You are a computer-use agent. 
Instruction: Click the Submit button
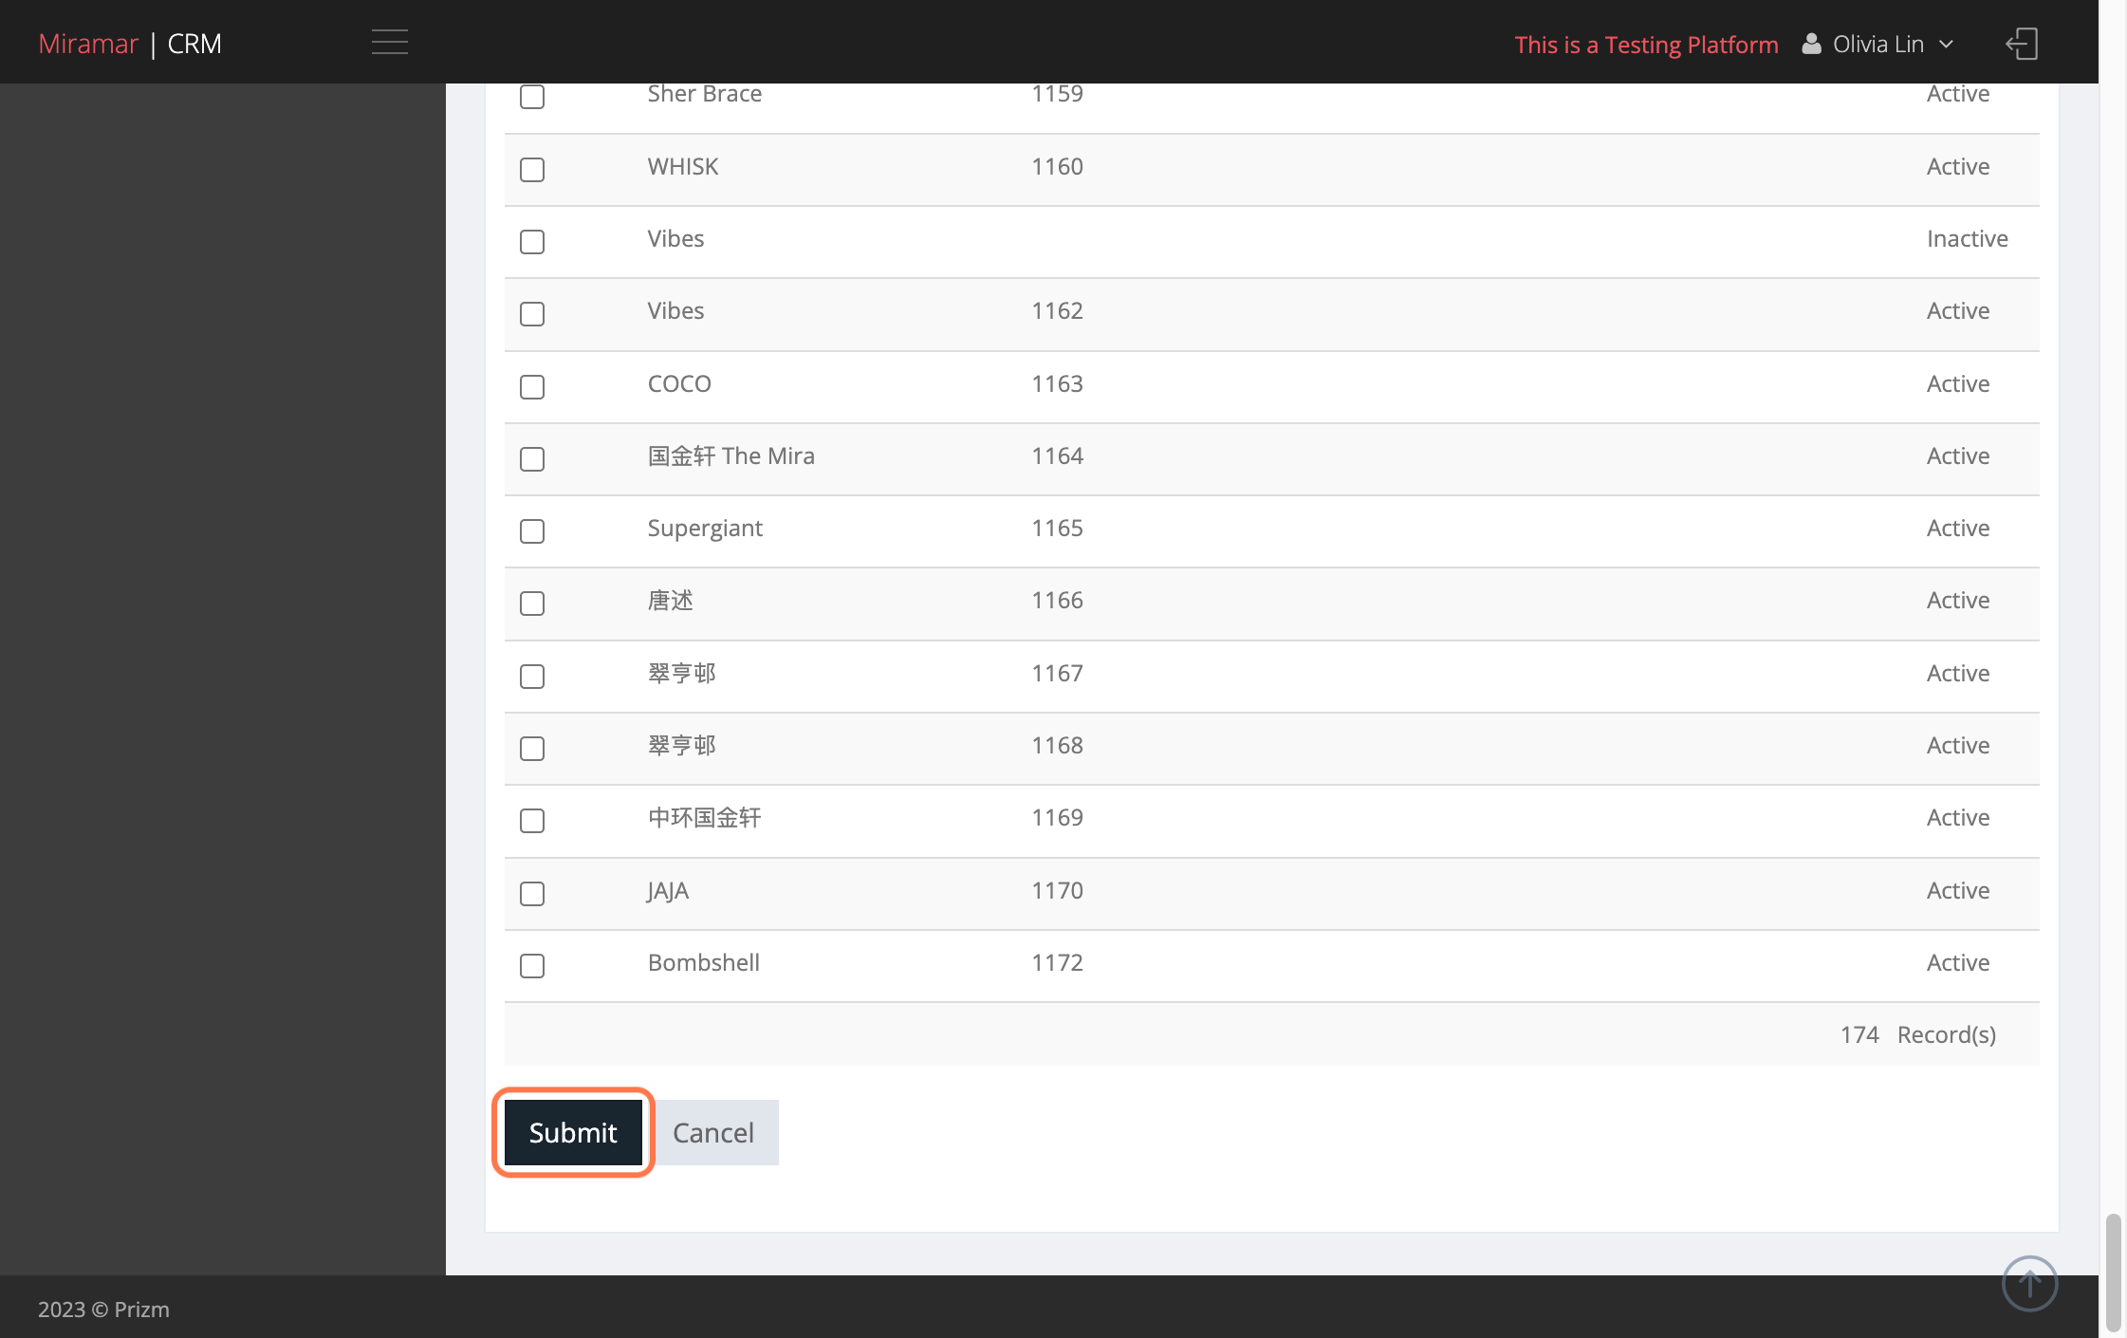[x=573, y=1132]
